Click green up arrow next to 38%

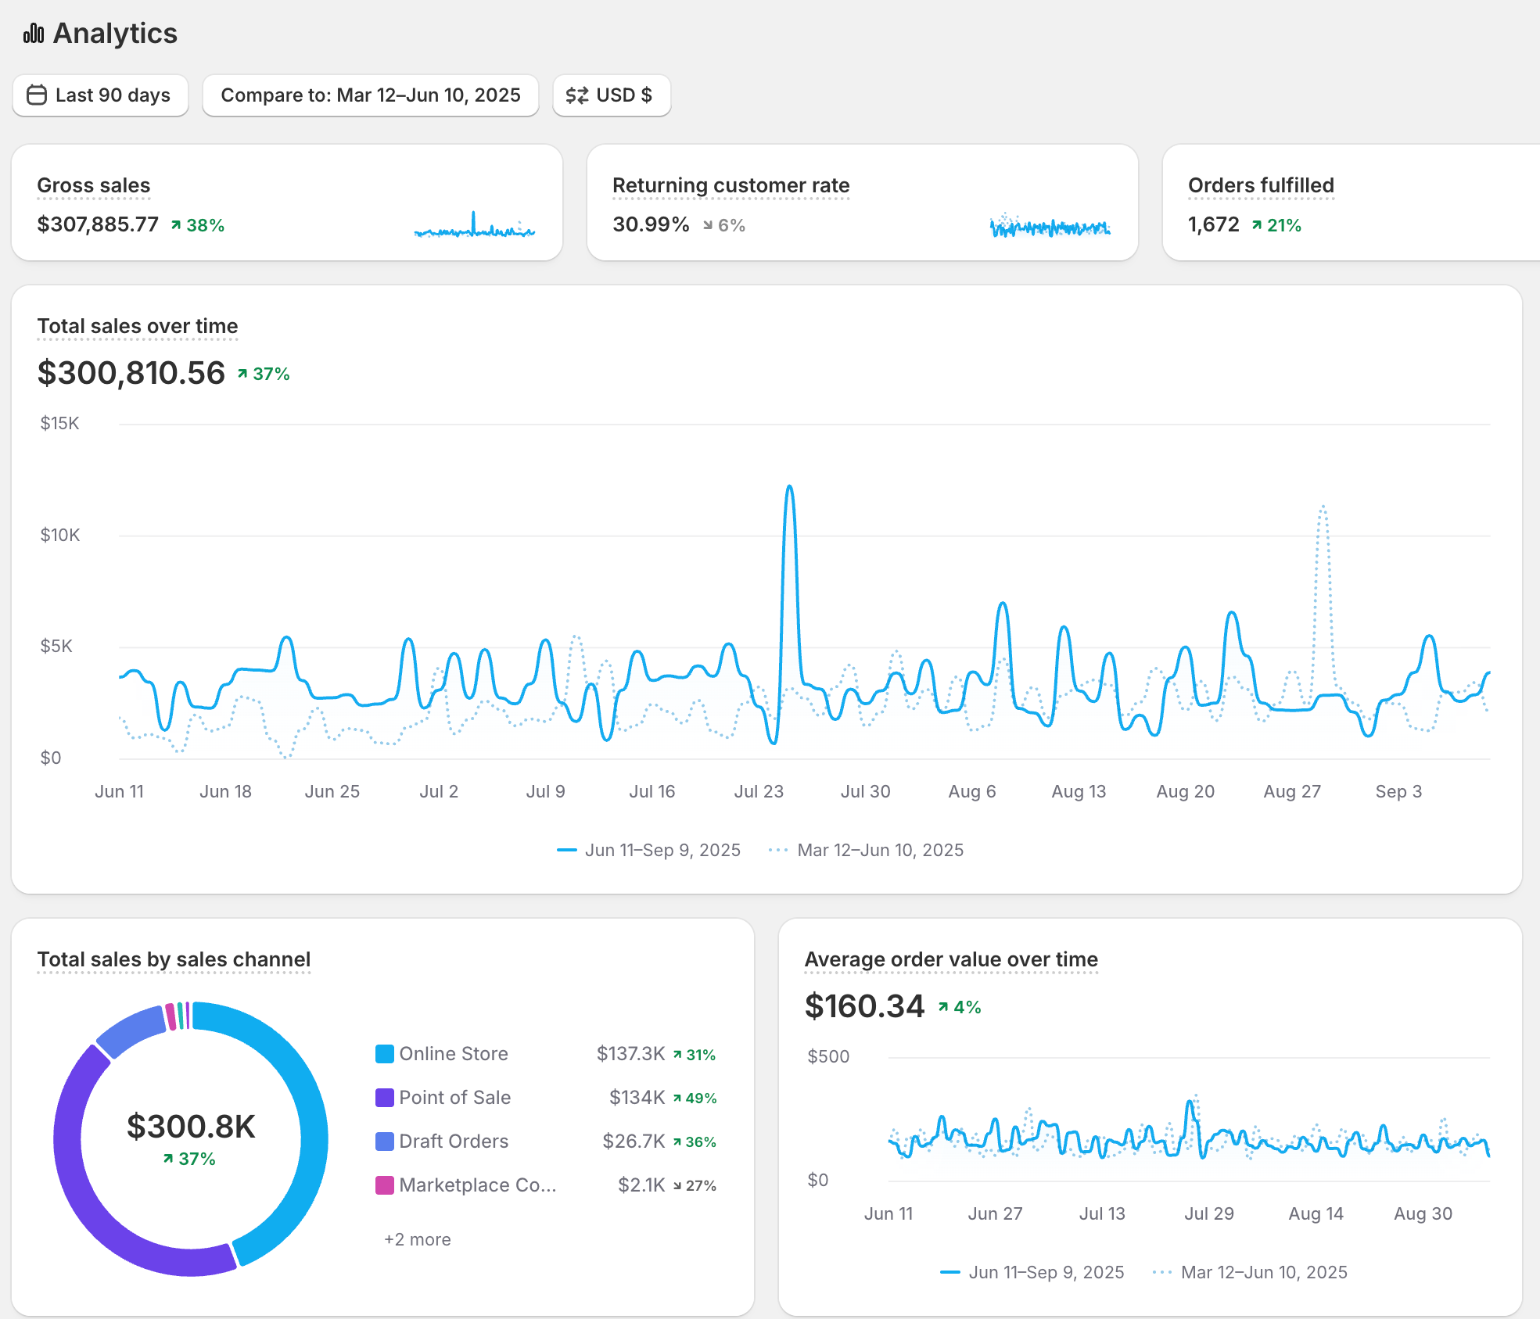click(x=176, y=225)
